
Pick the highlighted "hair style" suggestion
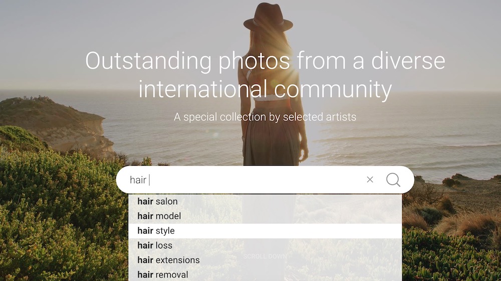(x=156, y=231)
